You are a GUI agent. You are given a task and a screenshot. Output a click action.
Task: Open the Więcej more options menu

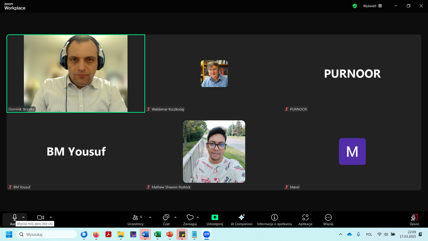point(328,220)
